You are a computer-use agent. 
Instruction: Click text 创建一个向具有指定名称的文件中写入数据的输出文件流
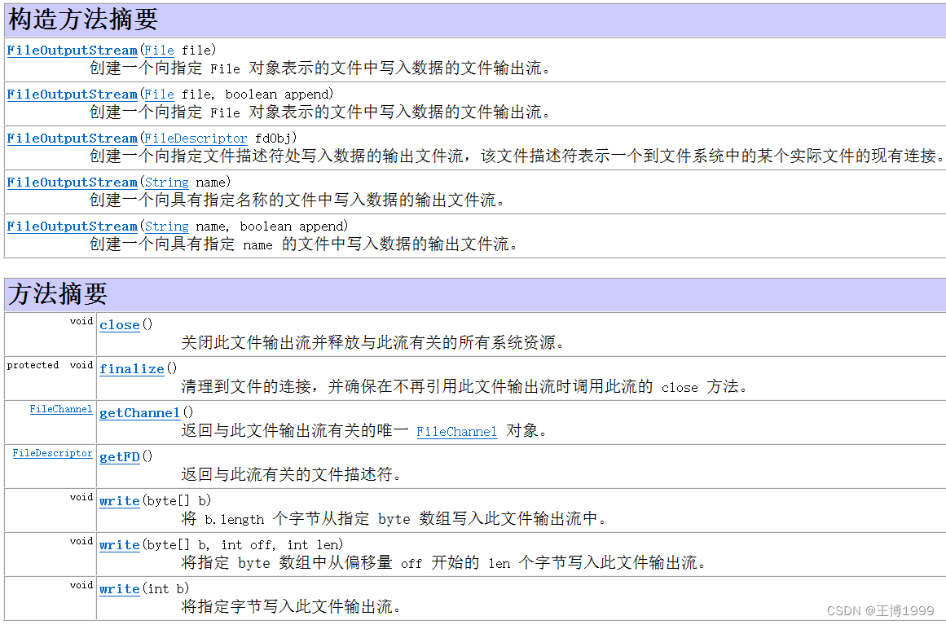click(297, 200)
